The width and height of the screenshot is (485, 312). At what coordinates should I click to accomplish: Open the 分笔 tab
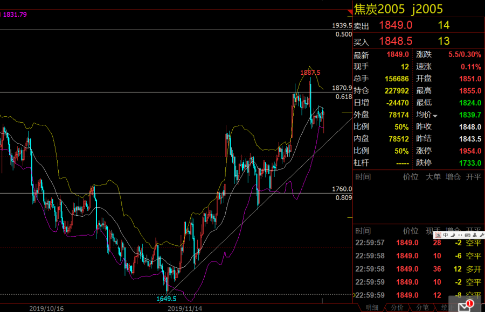(422, 307)
